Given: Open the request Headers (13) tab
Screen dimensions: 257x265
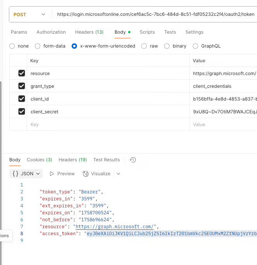Looking at the screenshot, I should point(89,32).
